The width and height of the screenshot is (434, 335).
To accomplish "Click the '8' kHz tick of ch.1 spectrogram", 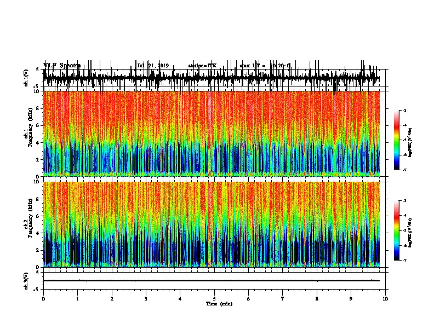I will point(38,108).
